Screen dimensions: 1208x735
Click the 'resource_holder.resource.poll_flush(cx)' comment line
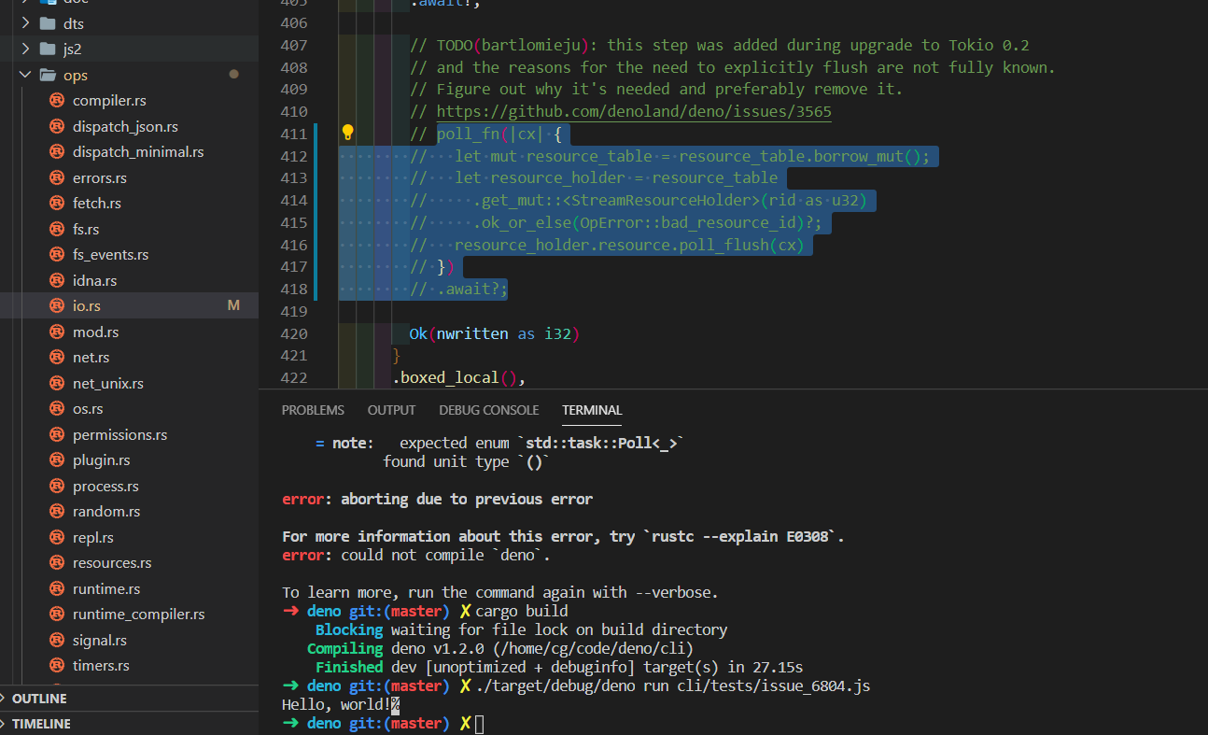(606, 245)
